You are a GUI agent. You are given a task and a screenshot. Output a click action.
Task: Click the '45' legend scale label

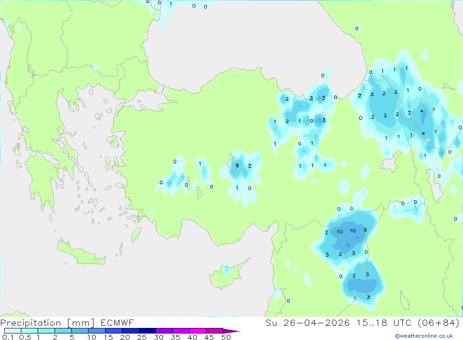209,337
